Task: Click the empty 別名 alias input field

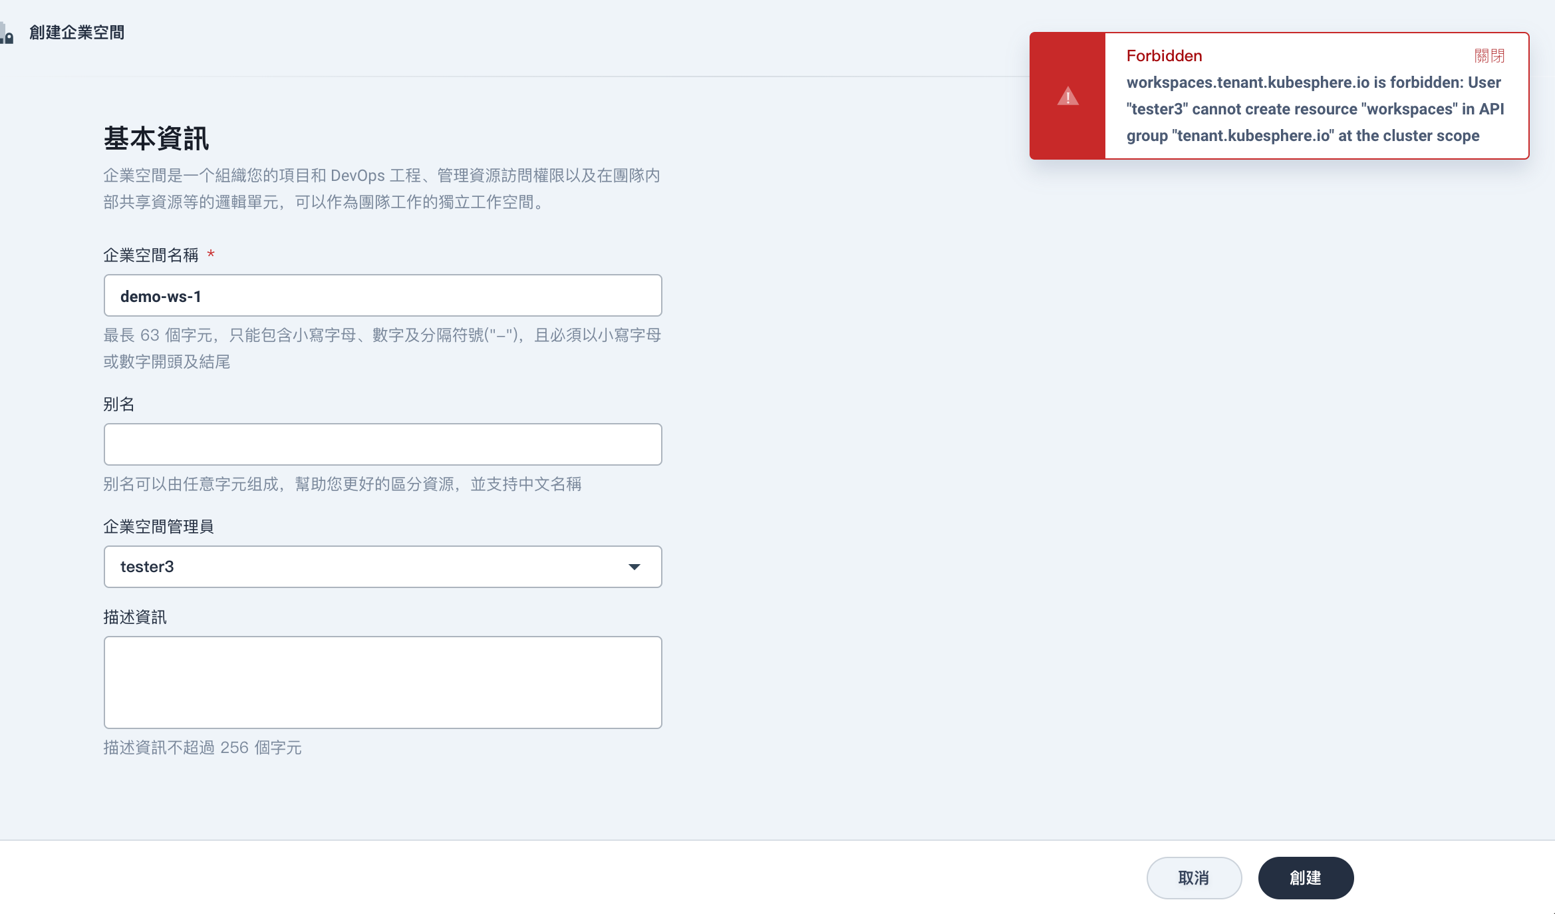Action: click(x=382, y=444)
